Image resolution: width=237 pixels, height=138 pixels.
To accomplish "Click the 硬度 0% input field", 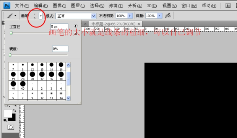I will (x=60, y=49).
